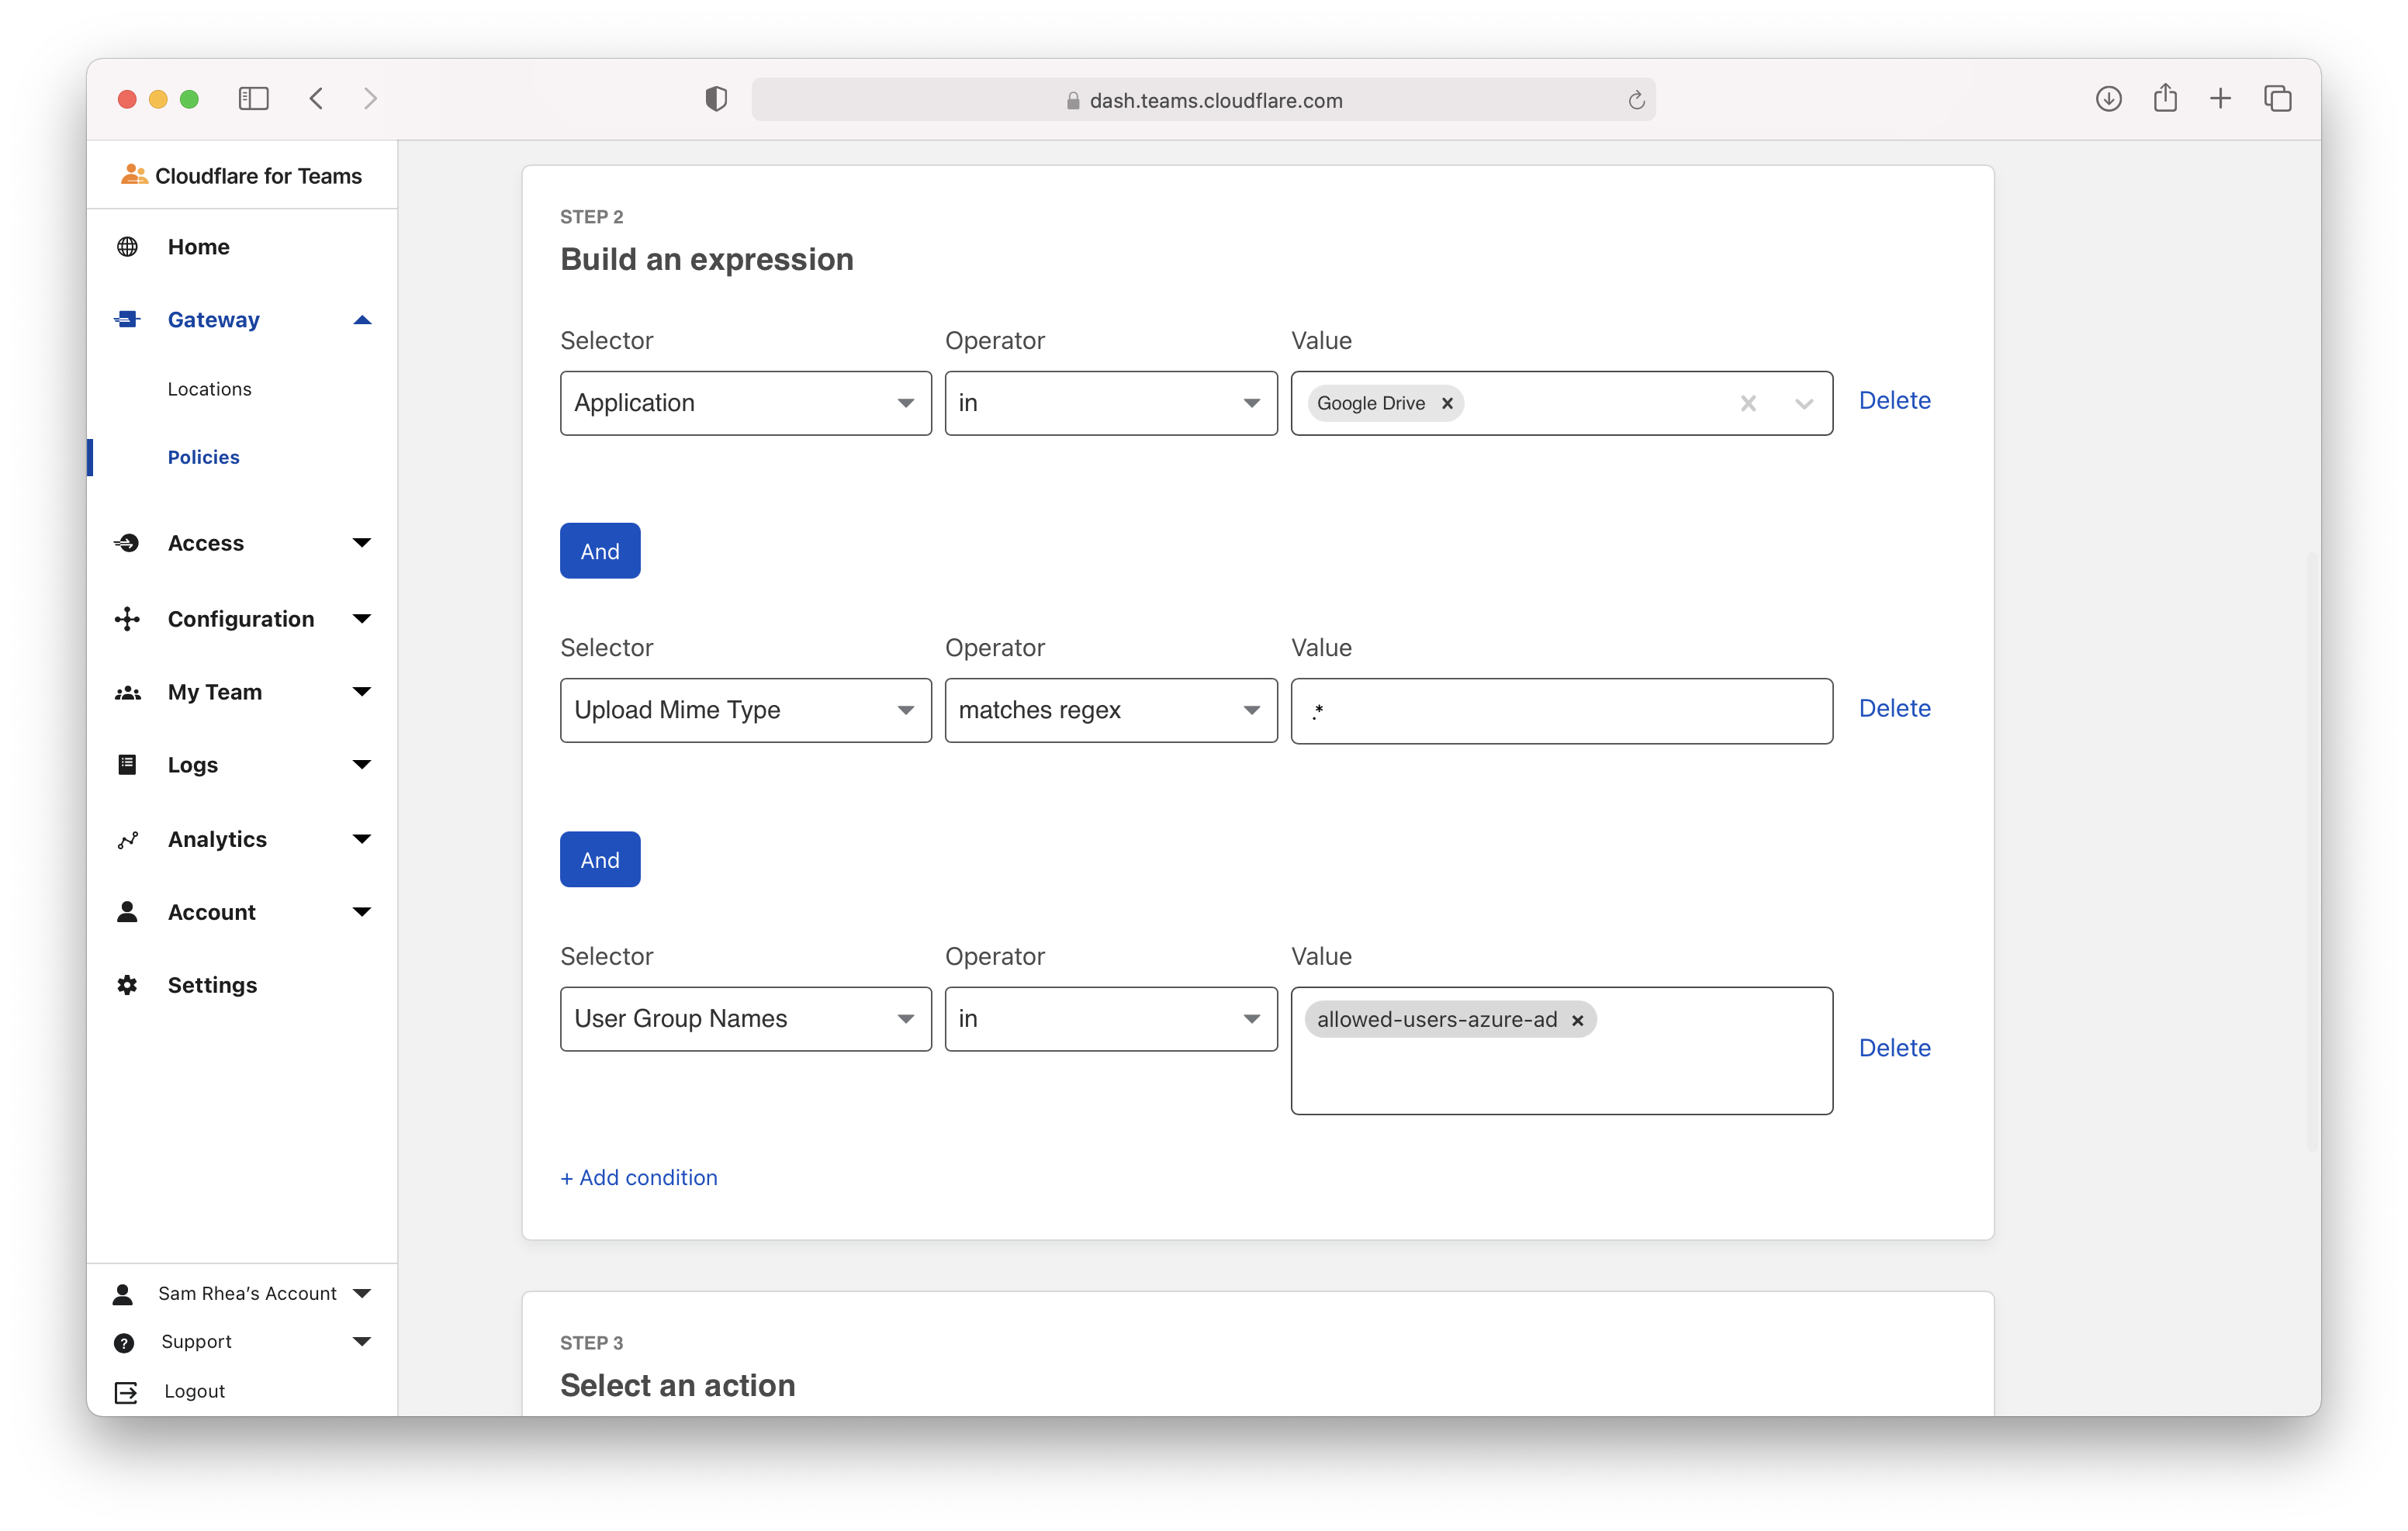
Task: Remove allowed-users-azure-ad tag
Action: [1577, 1020]
